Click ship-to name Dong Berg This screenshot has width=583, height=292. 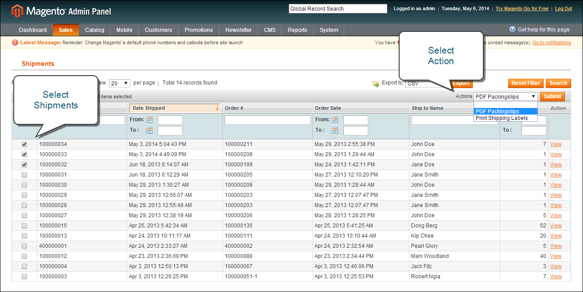(x=424, y=226)
